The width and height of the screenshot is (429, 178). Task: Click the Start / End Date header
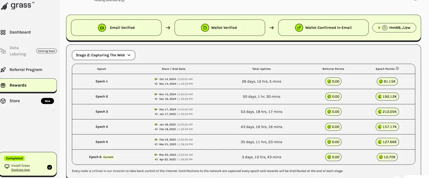click(174, 69)
